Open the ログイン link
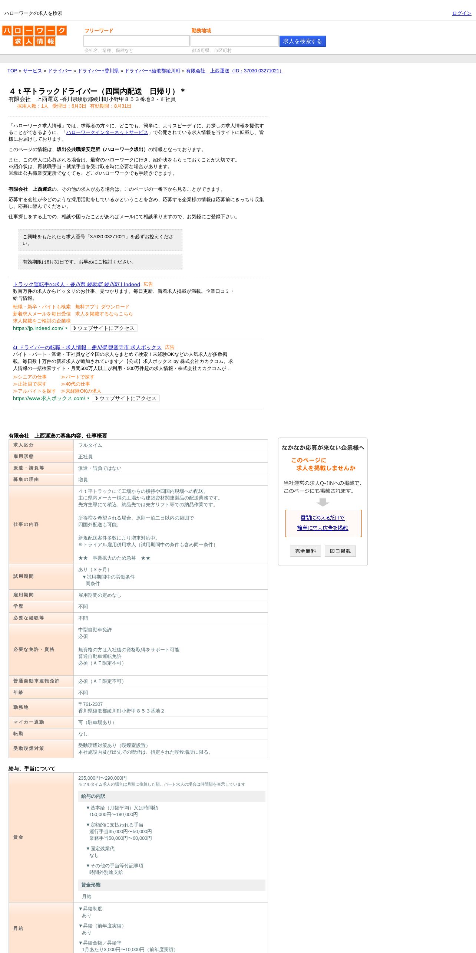 pyautogui.click(x=462, y=13)
